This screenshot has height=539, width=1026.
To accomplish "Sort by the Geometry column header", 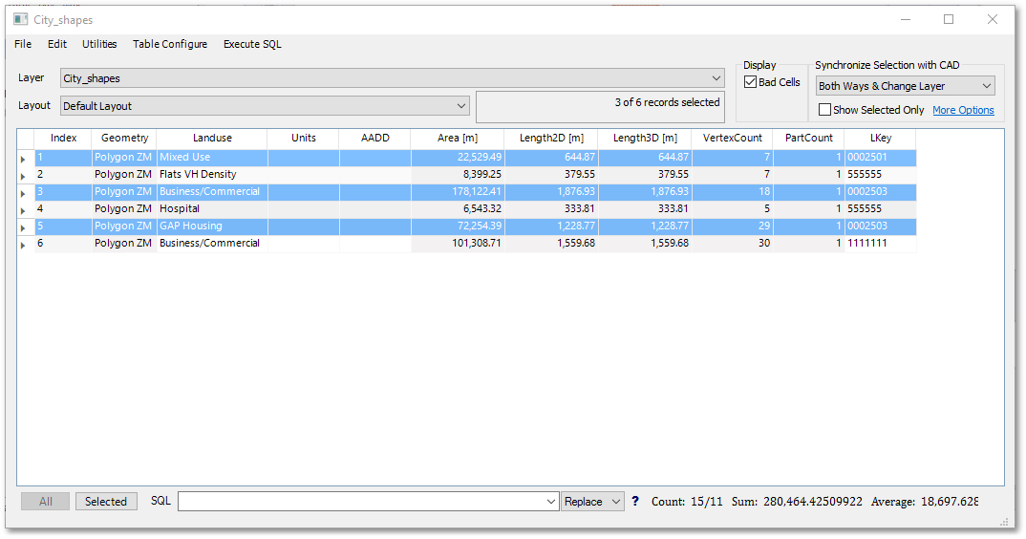I will (x=124, y=139).
